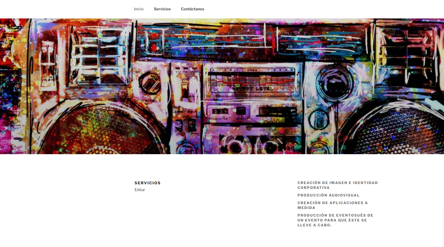The height and width of the screenshot is (247, 444).
Task: Select the SERVICIOS section heading
Action: (x=147, y=183)
